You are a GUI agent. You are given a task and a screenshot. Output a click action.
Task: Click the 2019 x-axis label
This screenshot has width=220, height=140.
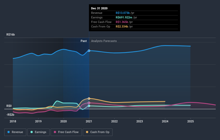tap(38, 121)
